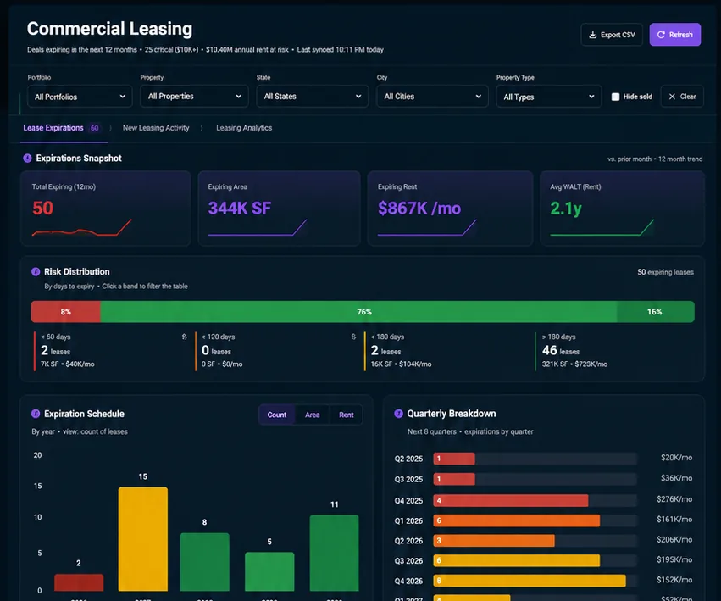Click the '$206K/mo' value for Q2 2026
The height and width of the screenshot is (601, 721).
tap(674, 539)
